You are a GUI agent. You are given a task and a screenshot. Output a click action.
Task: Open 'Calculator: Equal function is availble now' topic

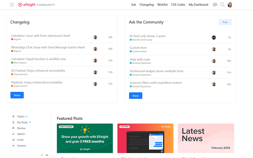38,59
